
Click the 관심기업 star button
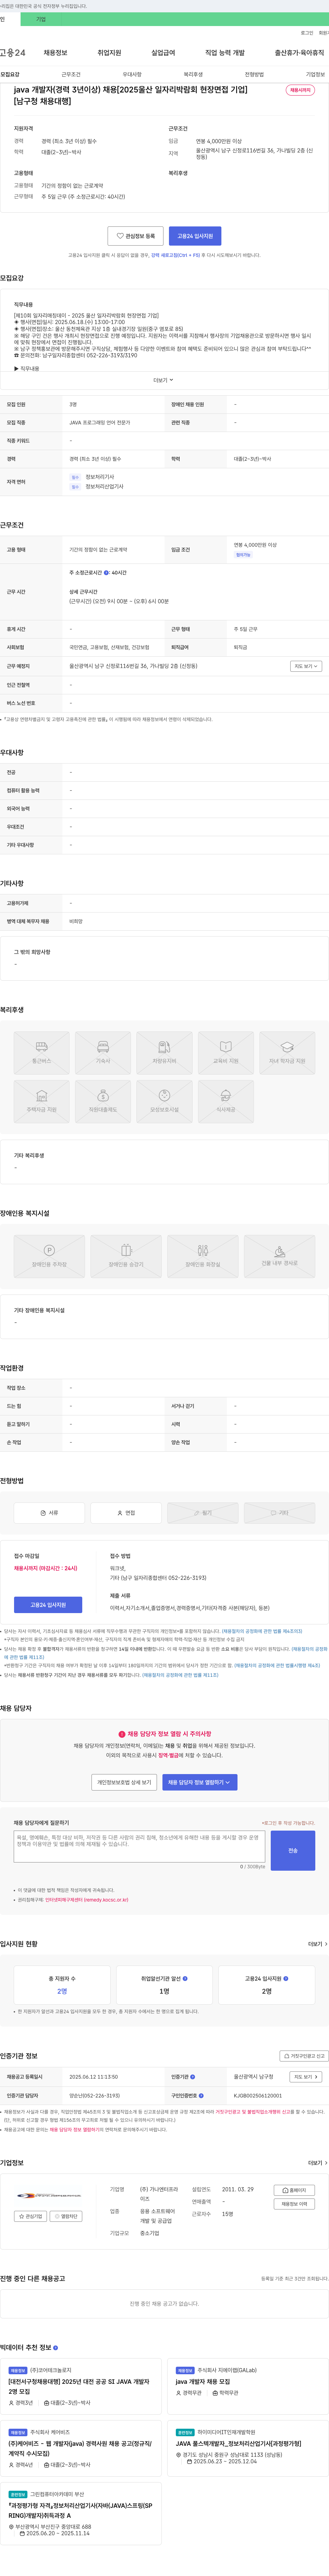tap(31, 2216)
